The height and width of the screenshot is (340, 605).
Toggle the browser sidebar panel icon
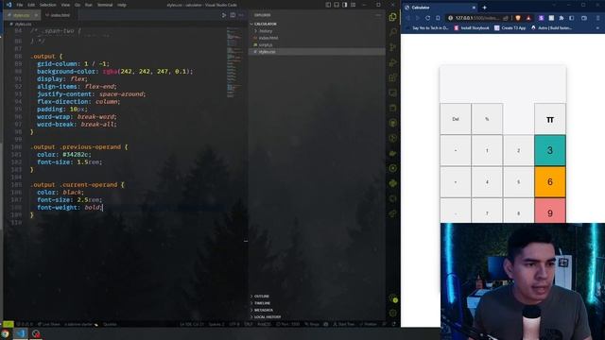click(572, 18)
